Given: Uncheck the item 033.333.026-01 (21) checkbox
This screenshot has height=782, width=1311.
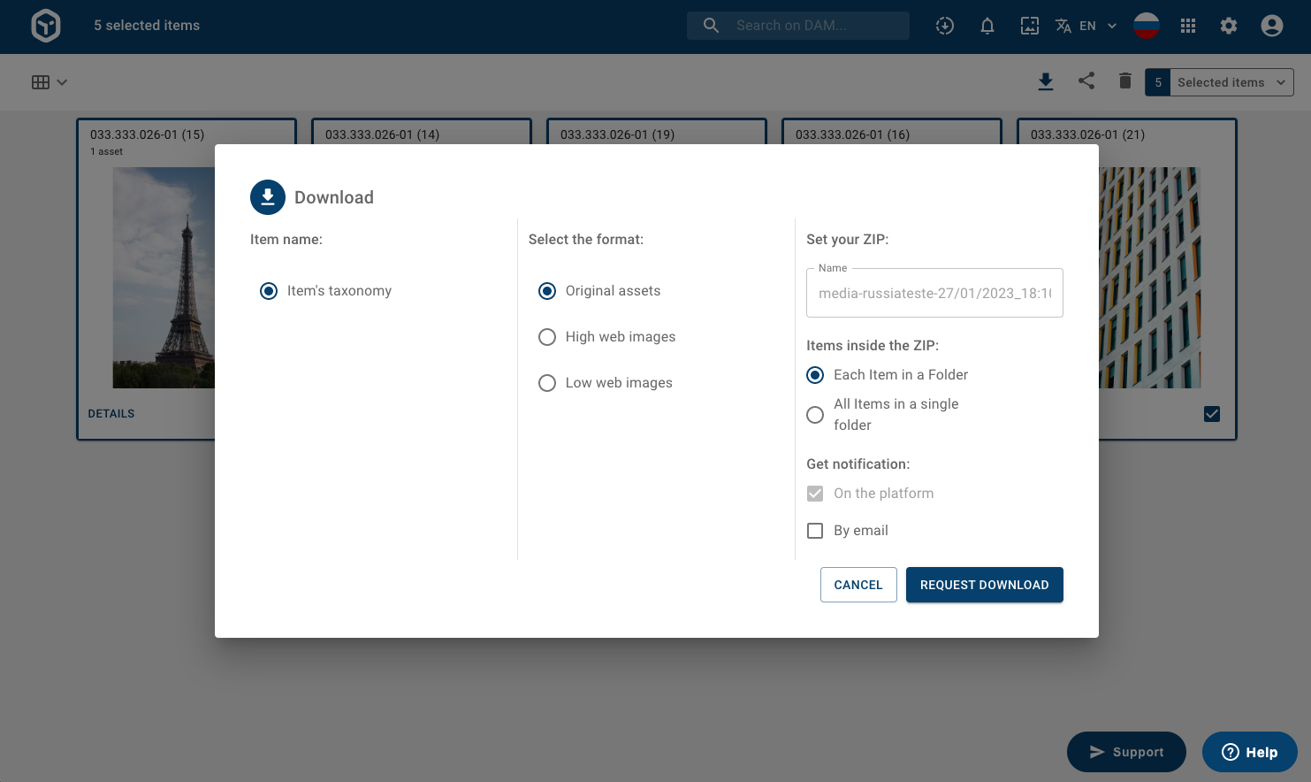Looking at the screenshot, I should point(1212,414).
